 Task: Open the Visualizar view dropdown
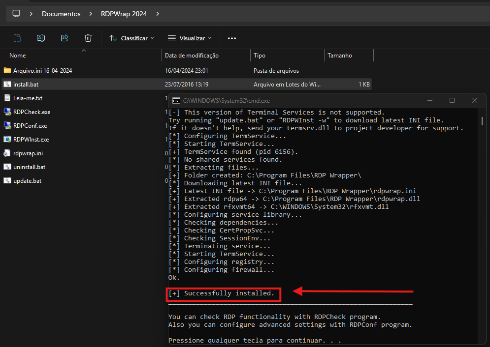coord(190,38)
